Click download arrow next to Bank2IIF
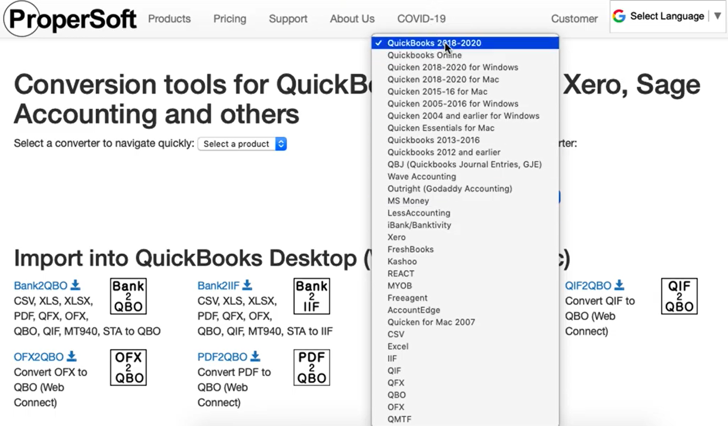The image size is (728, 426). coord(247,285)
